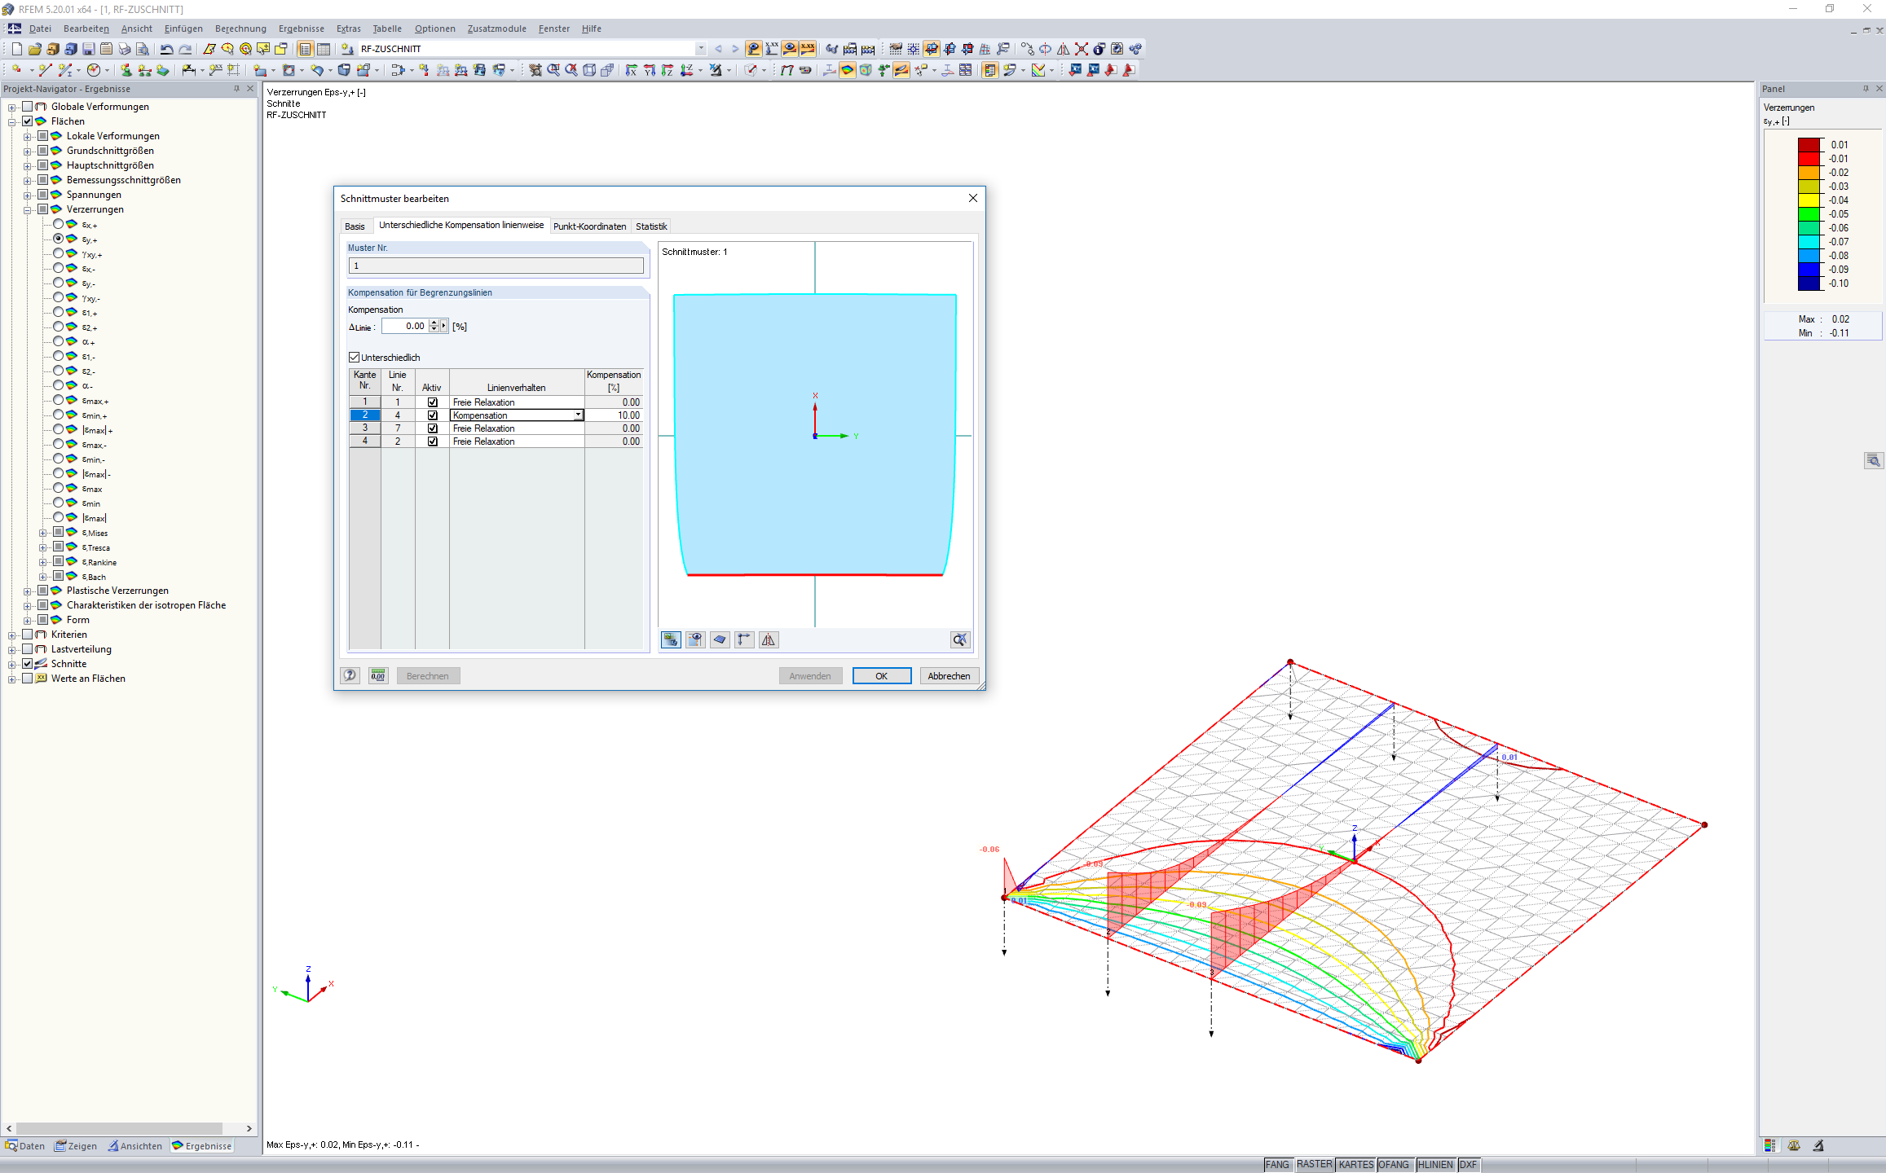This screenshot has height=1173, width=1886.
Task: Open the Zusatzmodule menu
Action: click(496, 29)
